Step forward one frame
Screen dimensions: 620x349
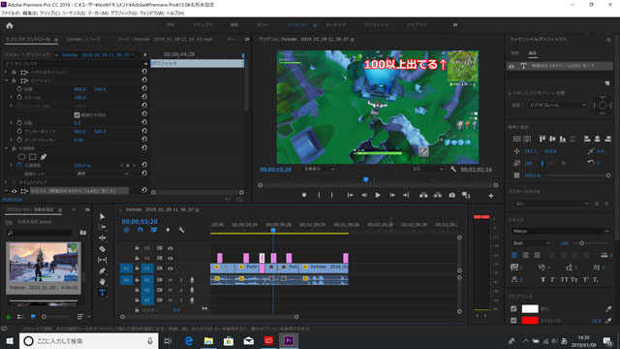[391, 195]
